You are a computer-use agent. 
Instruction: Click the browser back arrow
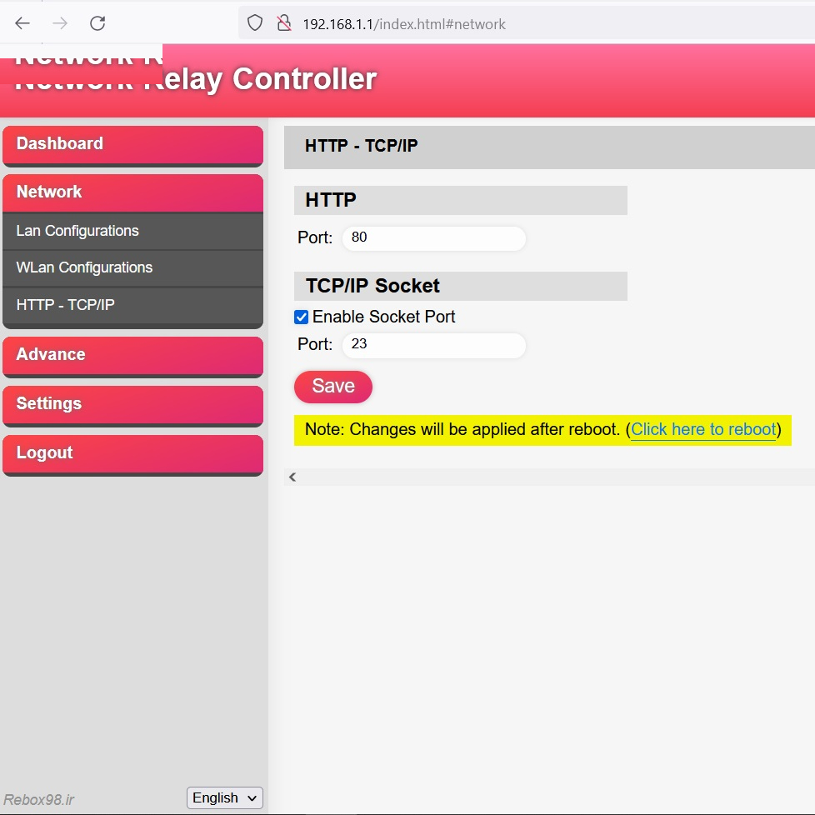point(22,23)
